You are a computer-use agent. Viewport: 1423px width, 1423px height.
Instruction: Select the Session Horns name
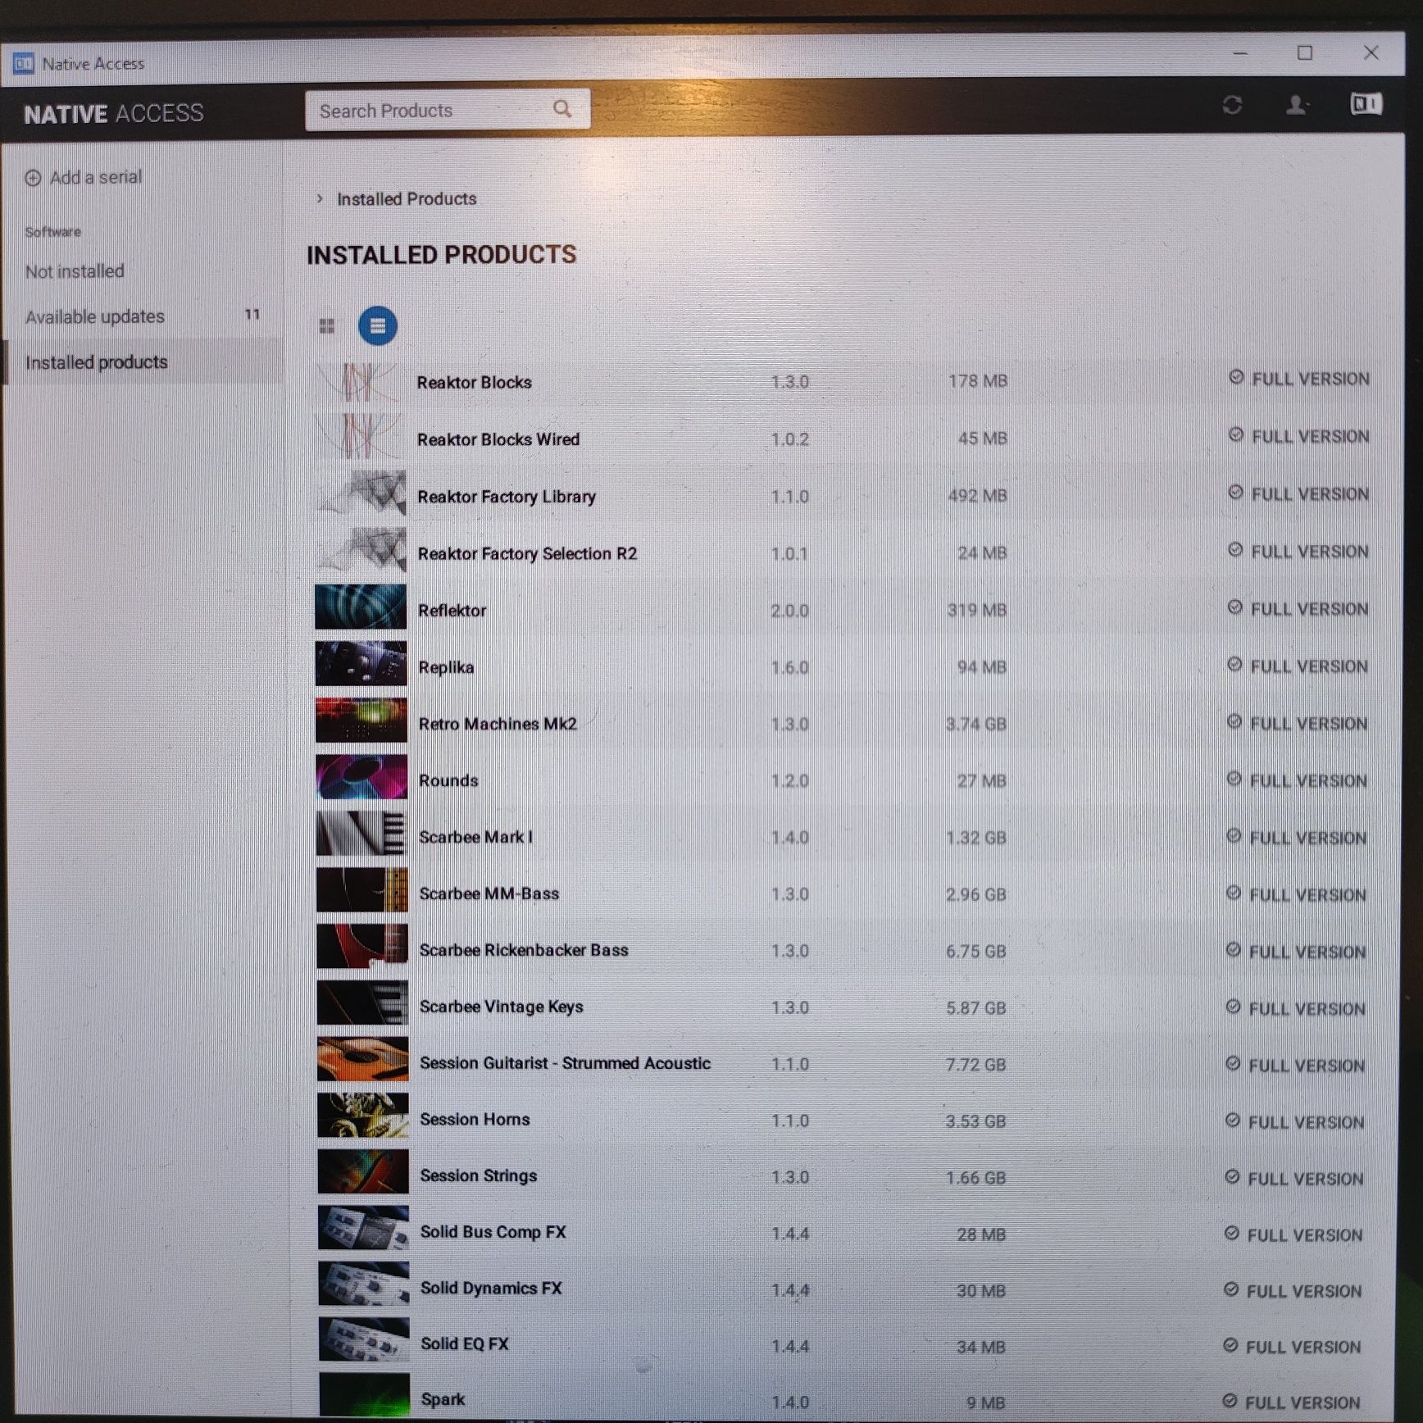pyautogui.click(x=475, y=1119)
